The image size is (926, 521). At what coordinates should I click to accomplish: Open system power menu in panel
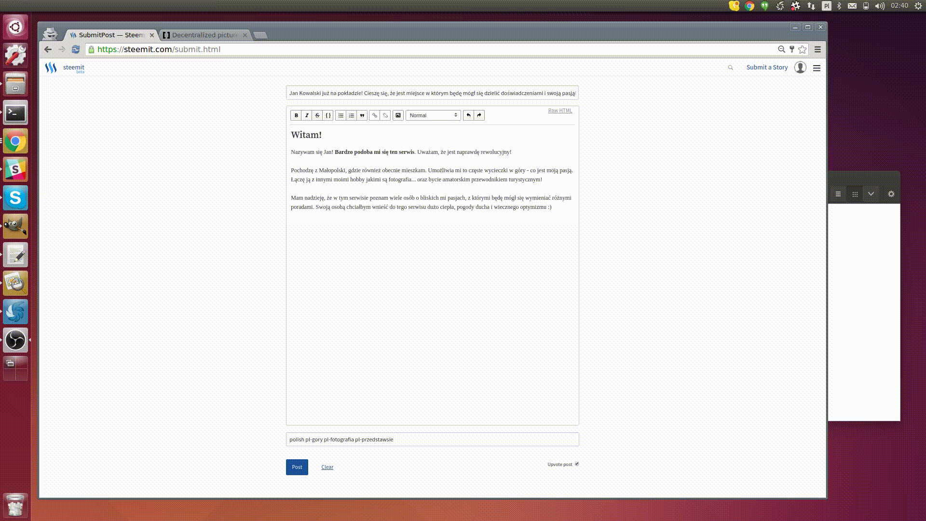pyautogui.click(x=918, y=6)
